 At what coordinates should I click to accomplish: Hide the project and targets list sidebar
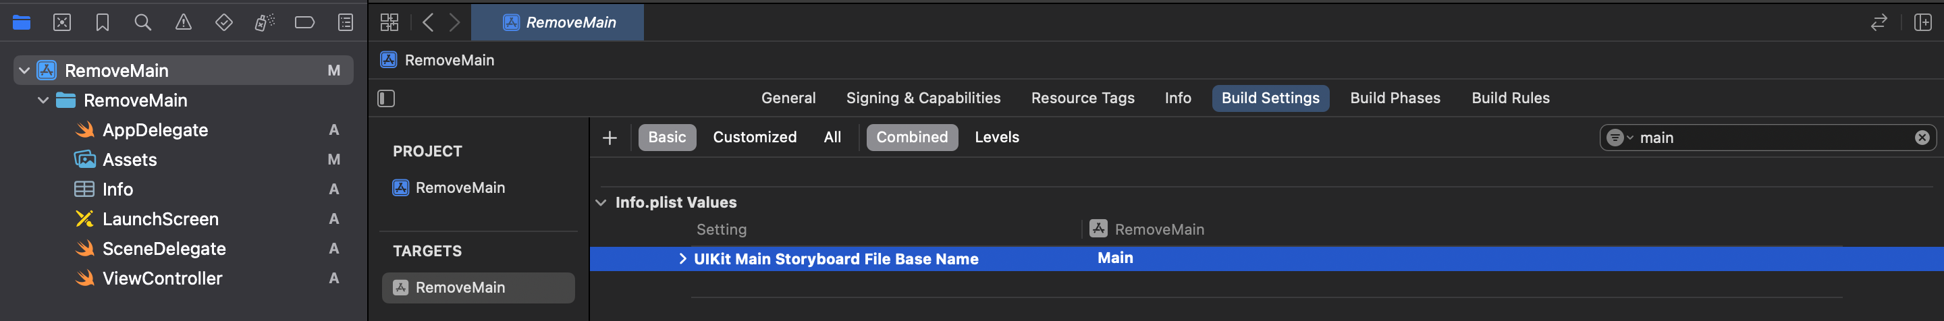[386, 98]
